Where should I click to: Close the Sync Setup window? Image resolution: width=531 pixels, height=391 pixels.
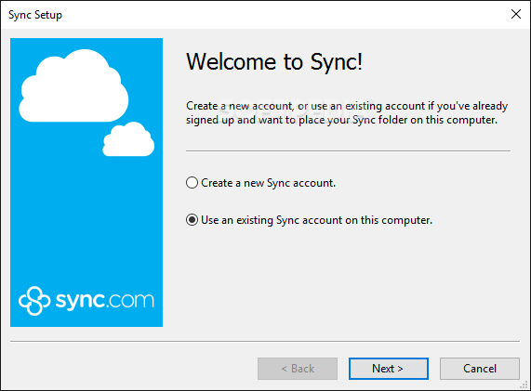click(516, 14)
